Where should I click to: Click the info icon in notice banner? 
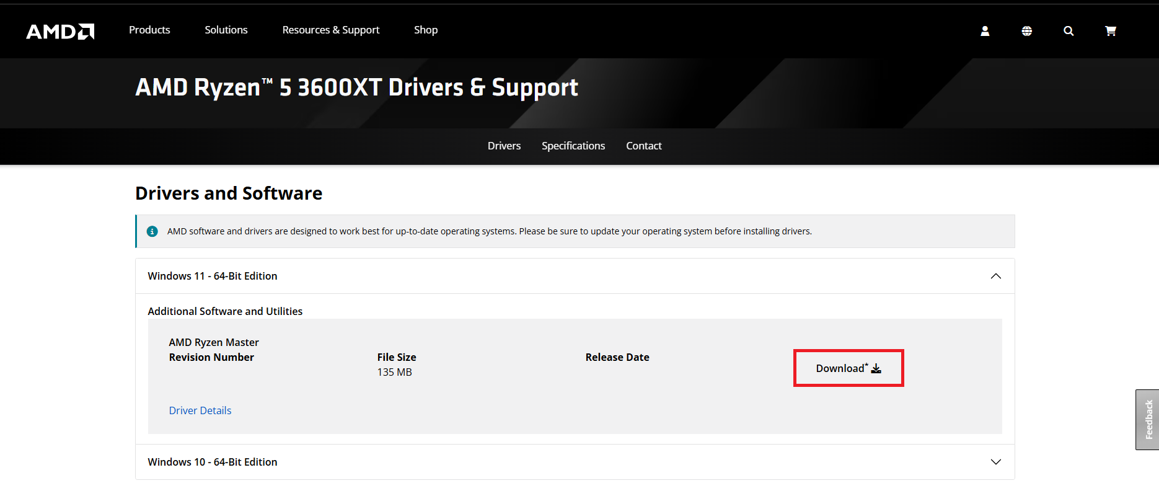coord(152,231)
